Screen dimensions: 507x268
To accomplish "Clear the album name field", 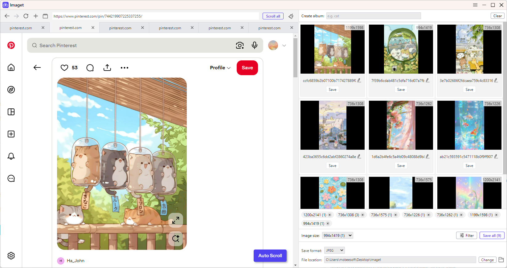I will (x=497, y=16).
